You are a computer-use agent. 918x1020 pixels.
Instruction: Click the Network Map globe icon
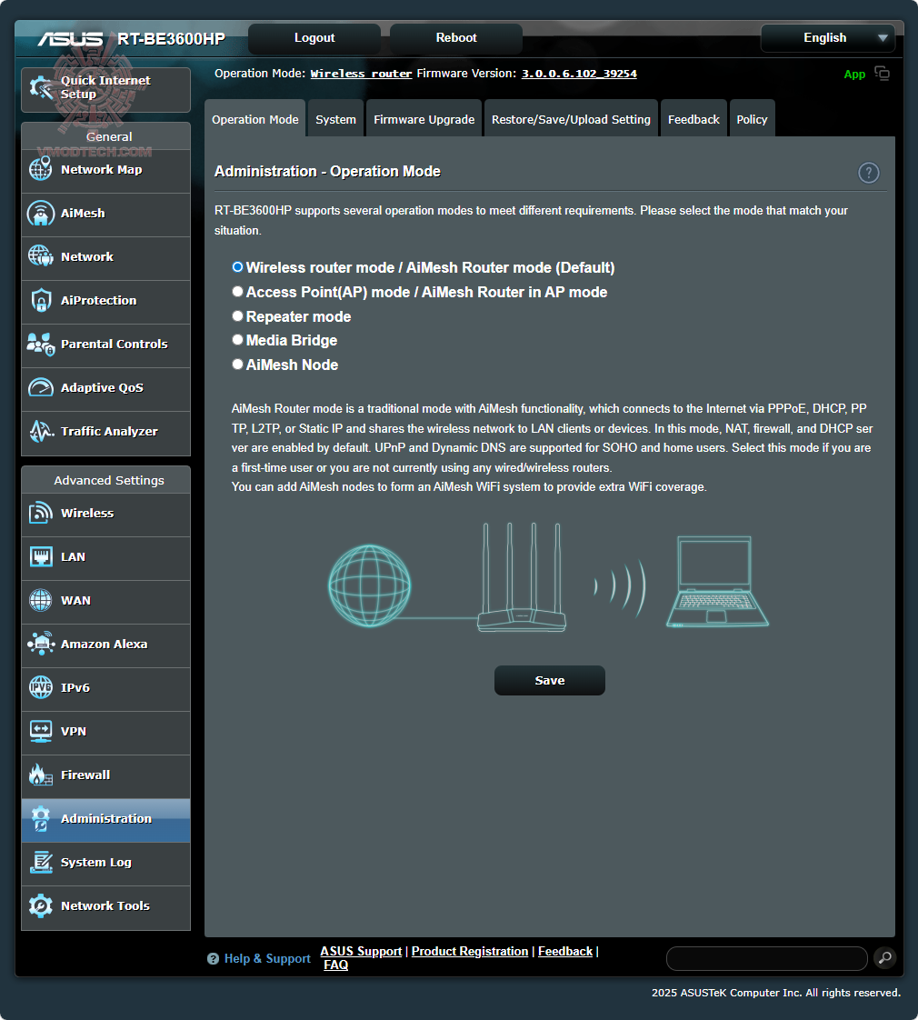40,169
